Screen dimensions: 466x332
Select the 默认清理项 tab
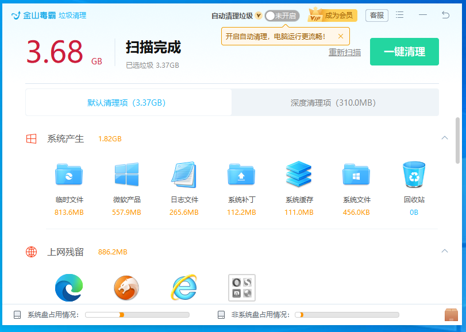click(128, 102)
